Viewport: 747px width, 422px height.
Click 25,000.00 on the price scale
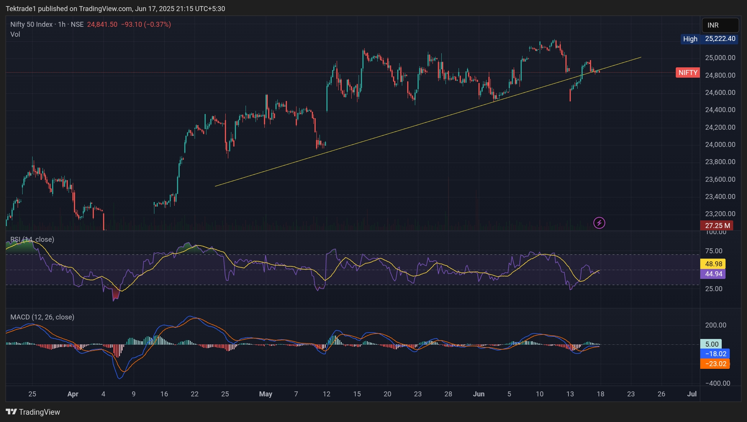pos(720,58)
